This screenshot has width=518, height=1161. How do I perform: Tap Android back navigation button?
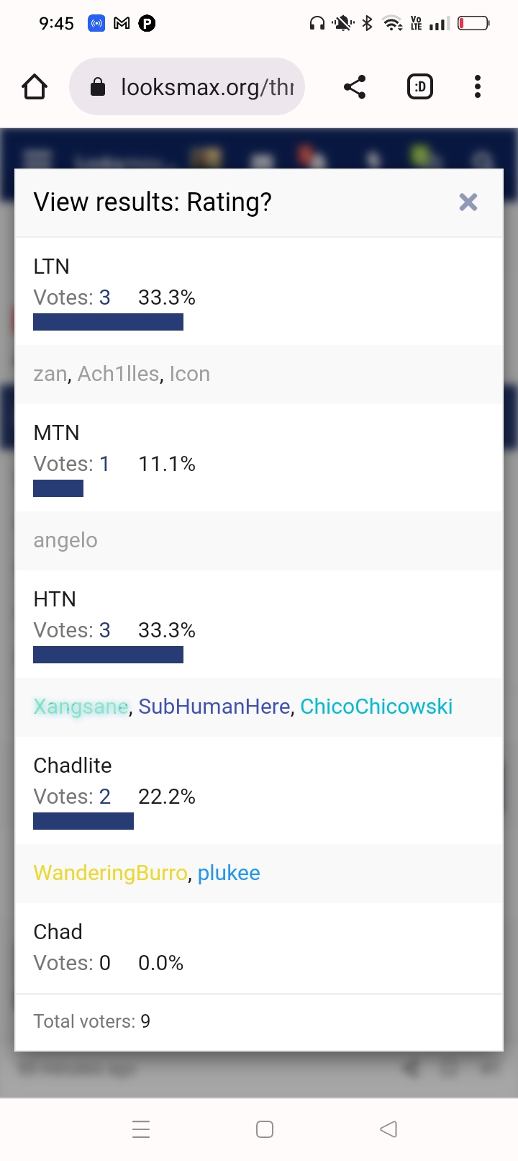point(388,1129)
